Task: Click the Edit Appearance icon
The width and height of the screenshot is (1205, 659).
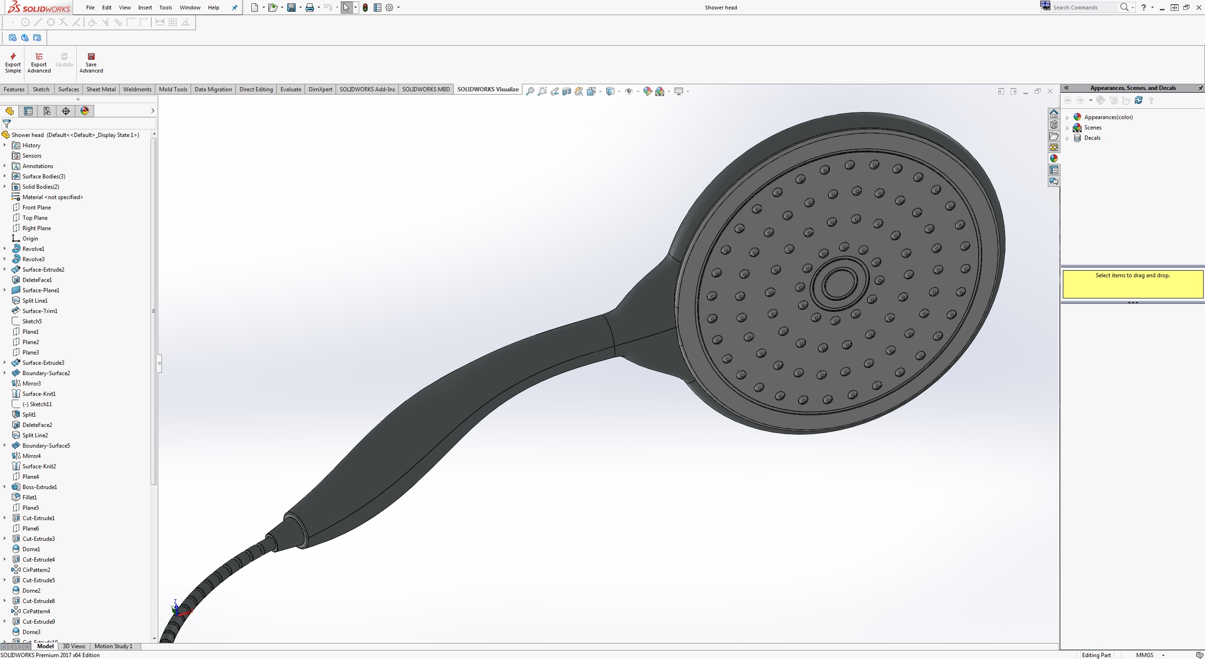Action: point(647,91)
